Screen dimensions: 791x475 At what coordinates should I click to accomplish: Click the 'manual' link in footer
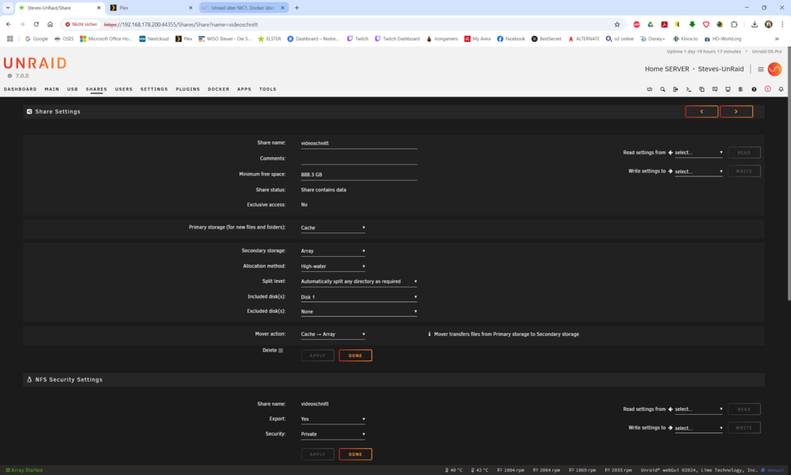[x=775, y=470]
